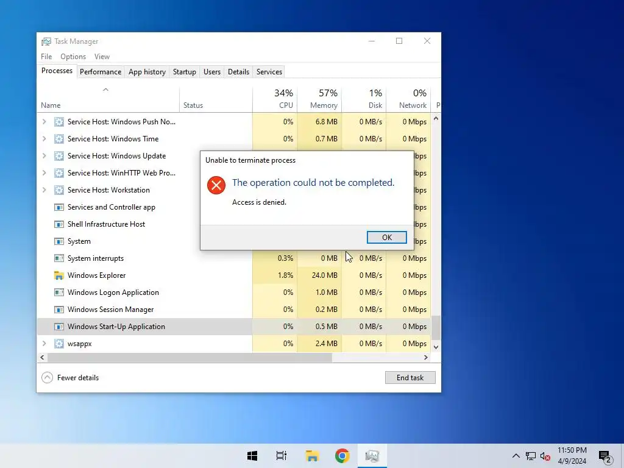Viewport: 624px width, 468px height.
Task: Switch to the Startup tab
Action: [x=184, y=72]
